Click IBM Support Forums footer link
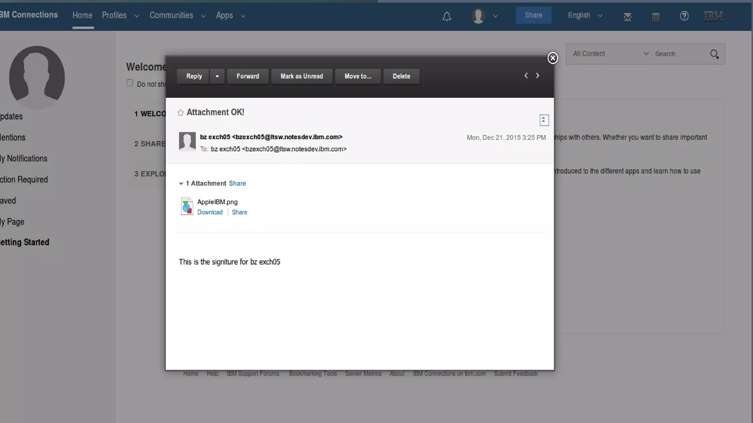Image resolution: width=753 pixels, height=423 pixels. (253, 374)
